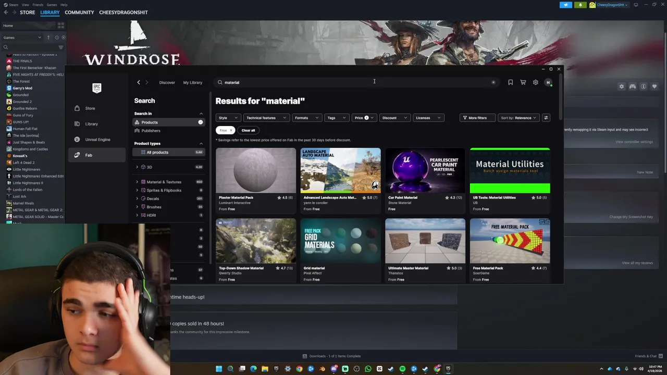The image size is (667, 375).
Task: Select All products product type
Action: (169, 152)
